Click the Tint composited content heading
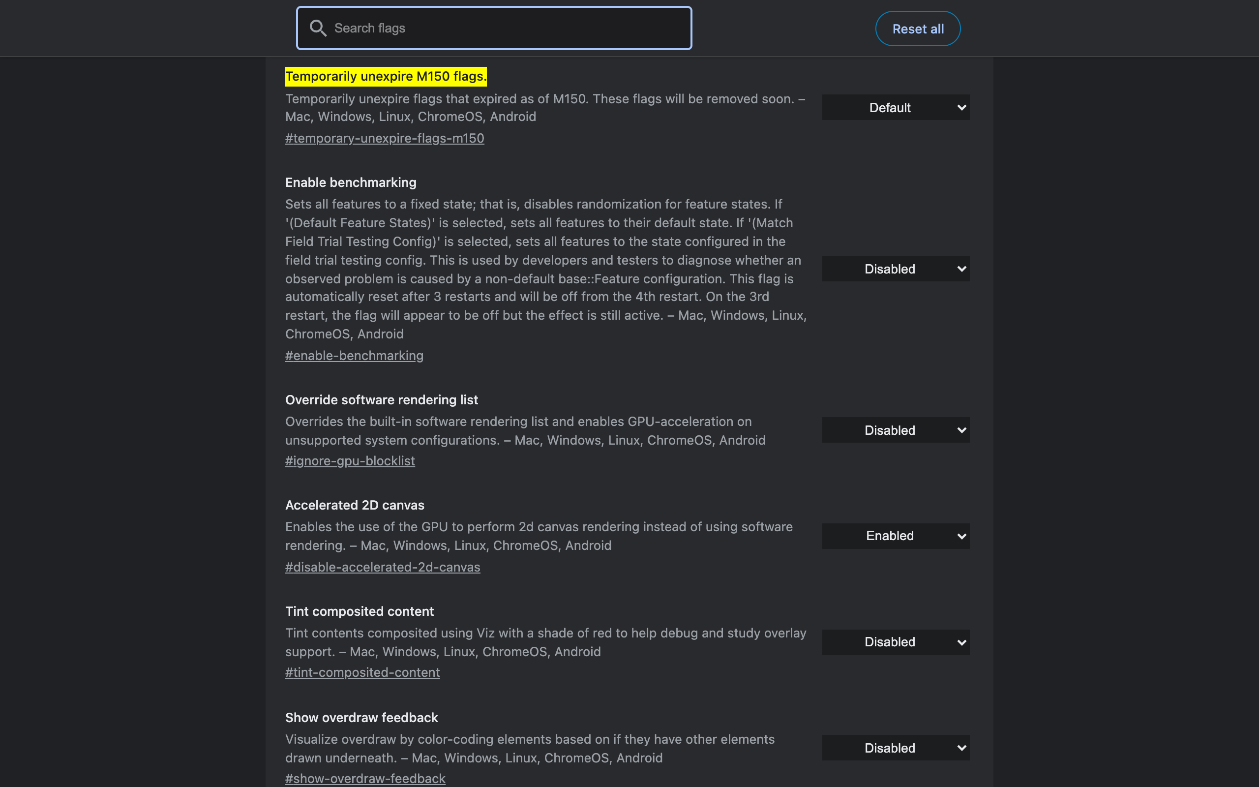The height and width of the screenshot is (787, 1259). (360, 611)
